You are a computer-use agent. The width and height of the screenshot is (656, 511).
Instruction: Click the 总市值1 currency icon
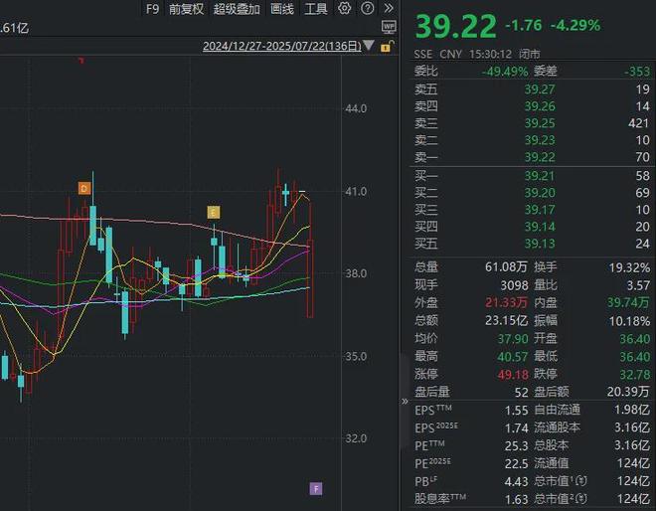pyautogui.click(x=580, y=481)
